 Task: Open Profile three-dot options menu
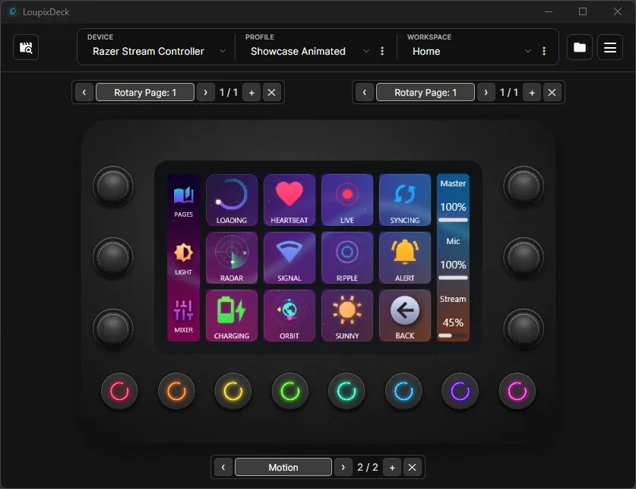coord(382,51)
